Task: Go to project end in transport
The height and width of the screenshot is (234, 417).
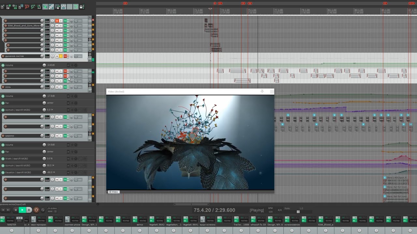Action: pos(8,210)
